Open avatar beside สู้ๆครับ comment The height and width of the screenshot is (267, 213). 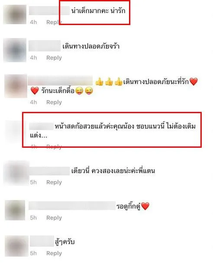16,246
